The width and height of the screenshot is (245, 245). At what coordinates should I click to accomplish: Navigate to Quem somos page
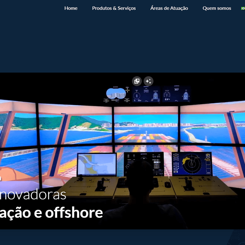(x=217, y=8)
